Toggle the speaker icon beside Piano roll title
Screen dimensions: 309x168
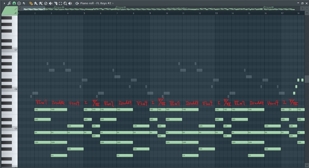[x=77, y=3]
